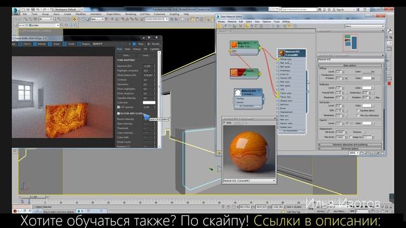
Task: Select the Material #25 CoronaMtl node header
Action: (292, 53)
